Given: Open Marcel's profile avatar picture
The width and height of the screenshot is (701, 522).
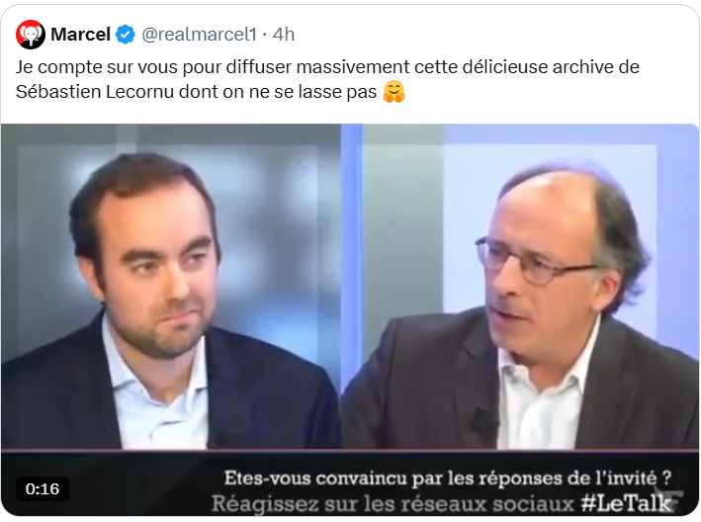Looking at the screenshot, I should click(31, 35).
